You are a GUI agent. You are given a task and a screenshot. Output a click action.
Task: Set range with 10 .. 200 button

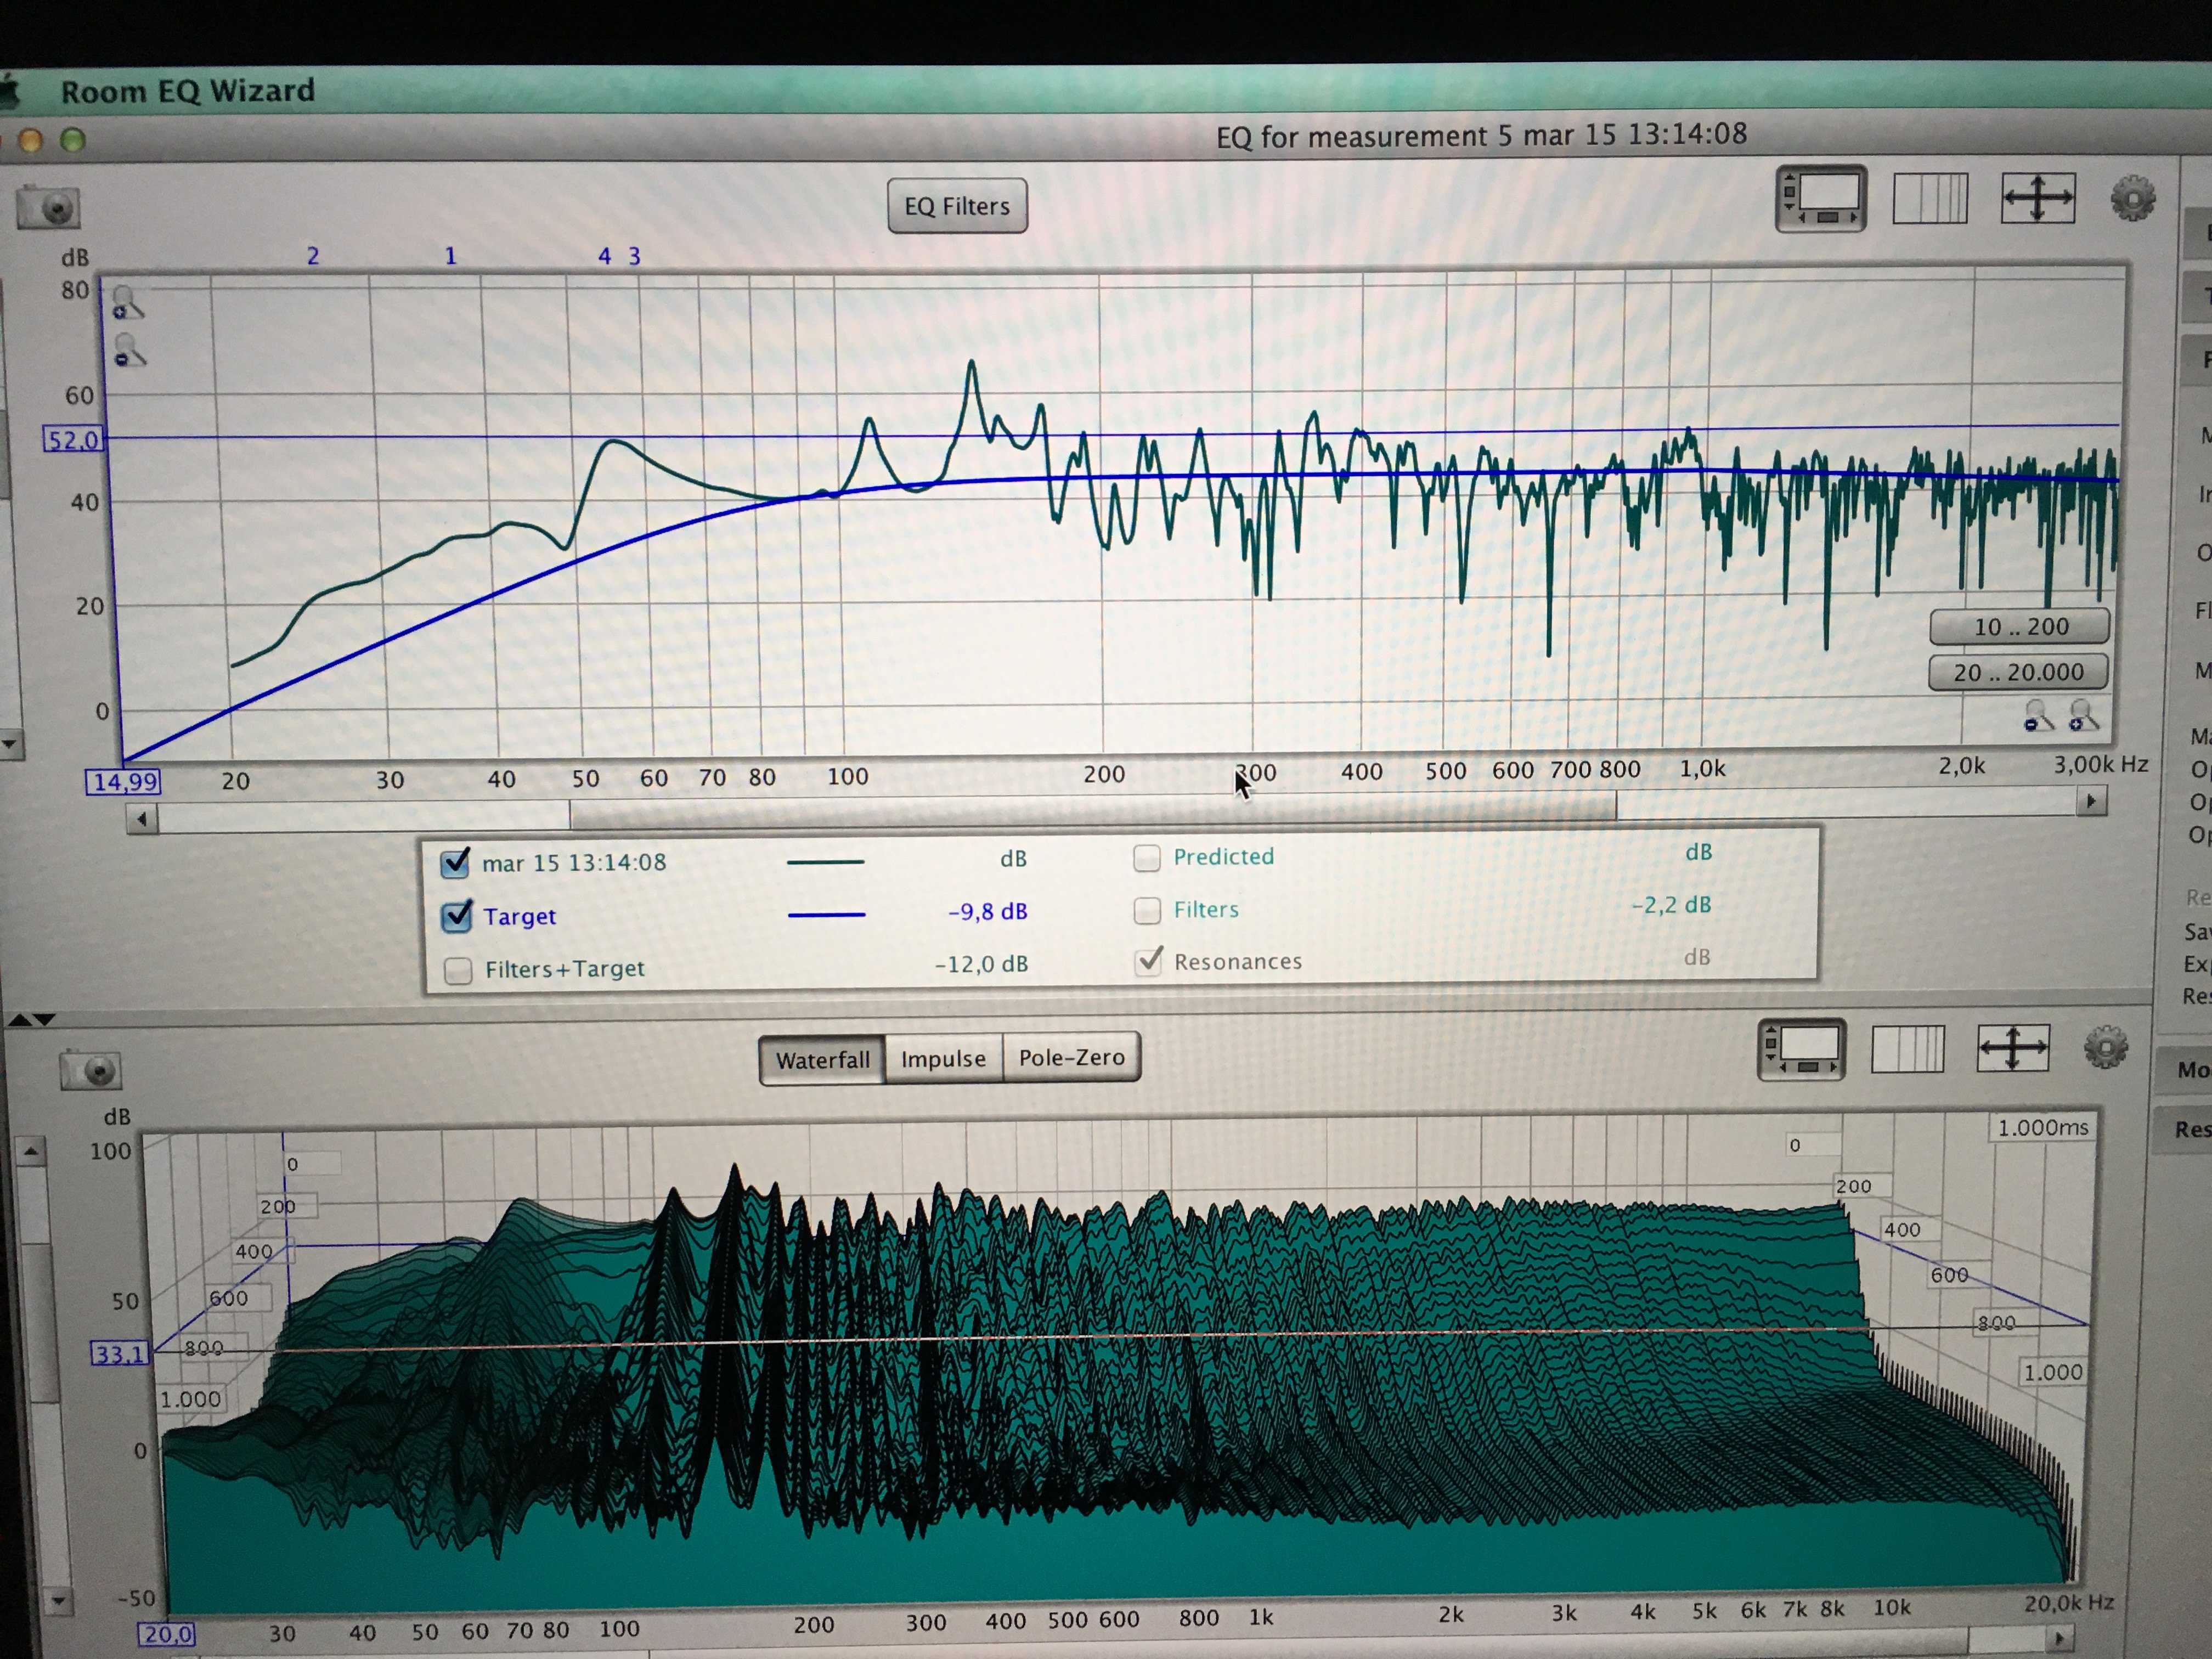(2019, 627)
